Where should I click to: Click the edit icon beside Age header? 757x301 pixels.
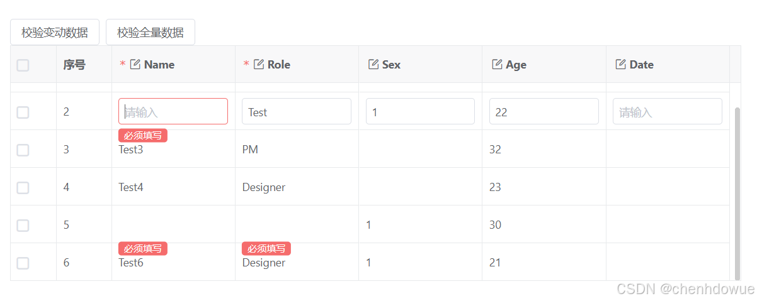[497, 65]
